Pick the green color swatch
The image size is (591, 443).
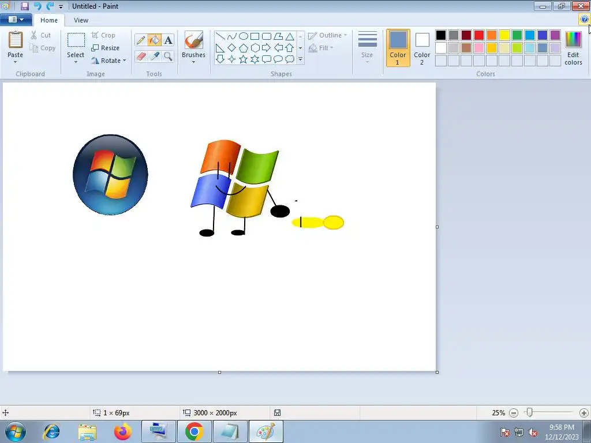[517, 35]
